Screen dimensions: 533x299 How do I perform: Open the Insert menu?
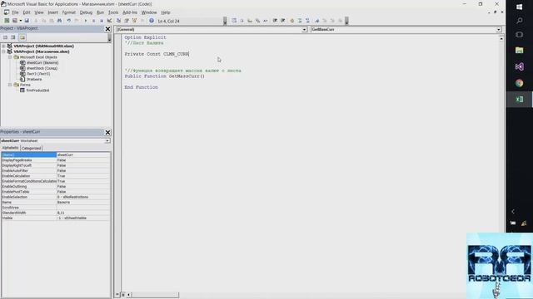tap(52, 12)
